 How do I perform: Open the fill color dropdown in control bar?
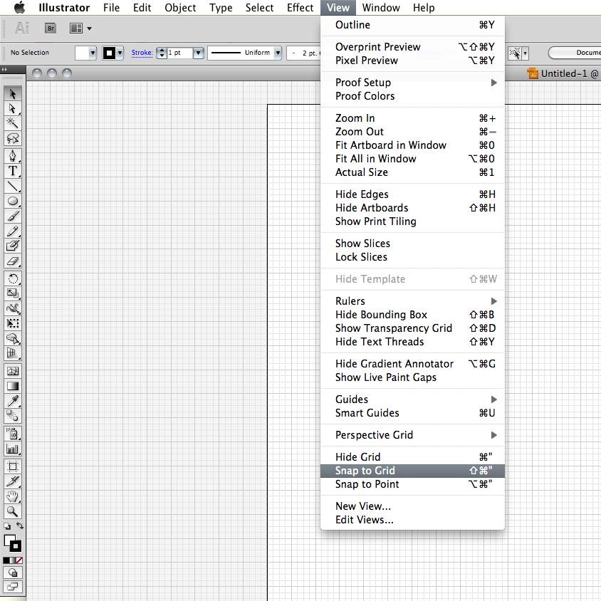(x=93, y=53)
